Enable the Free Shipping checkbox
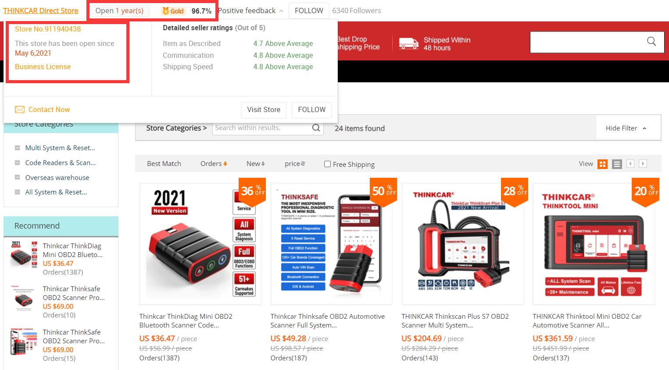The image size is (669, 370). [x=327, y=164]
